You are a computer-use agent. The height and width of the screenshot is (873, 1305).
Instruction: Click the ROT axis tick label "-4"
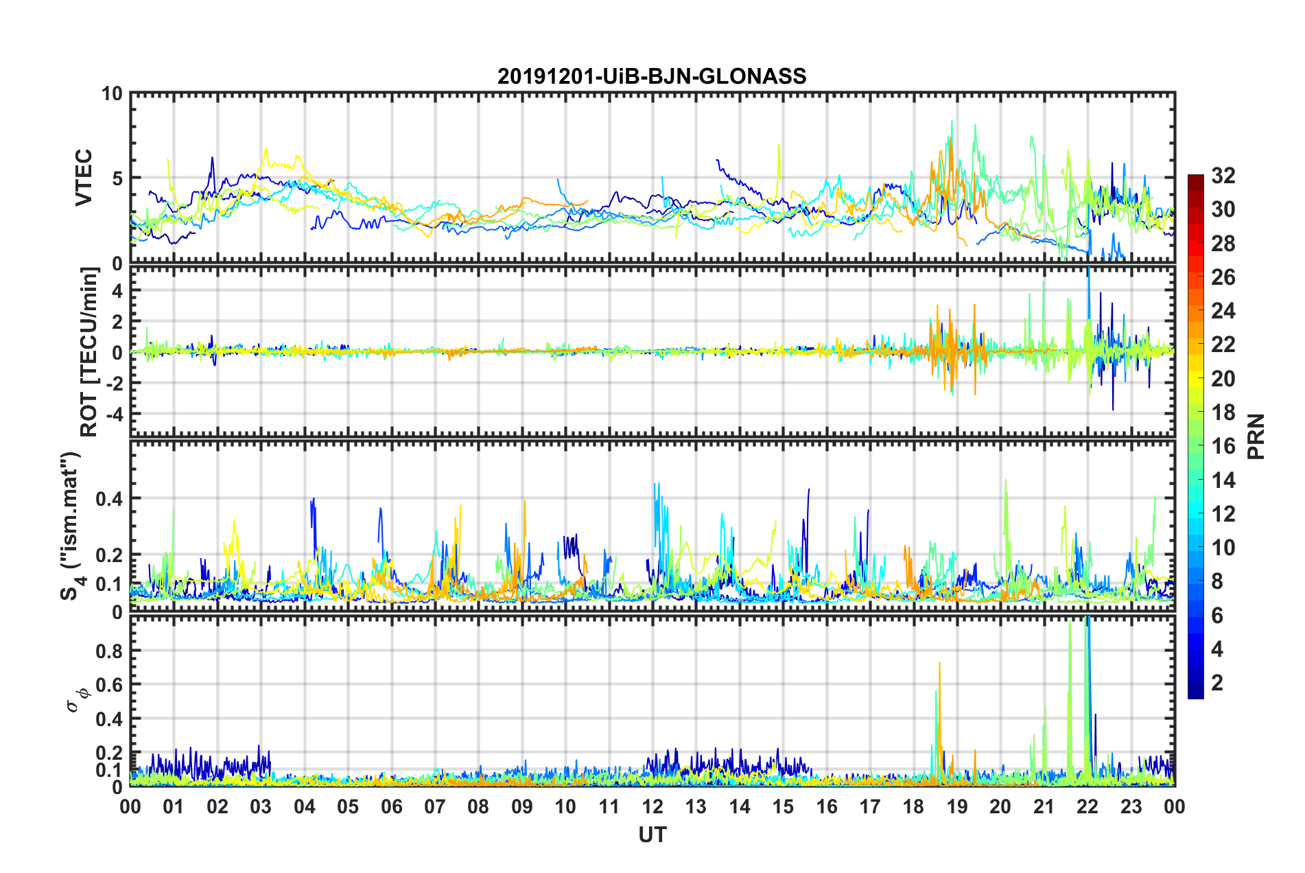[114, 414]
